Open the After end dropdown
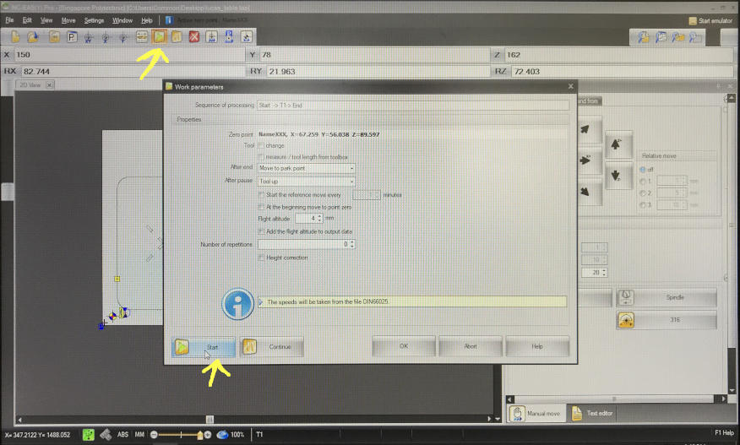The image size is (740, 445). click(x=306, y=168)
